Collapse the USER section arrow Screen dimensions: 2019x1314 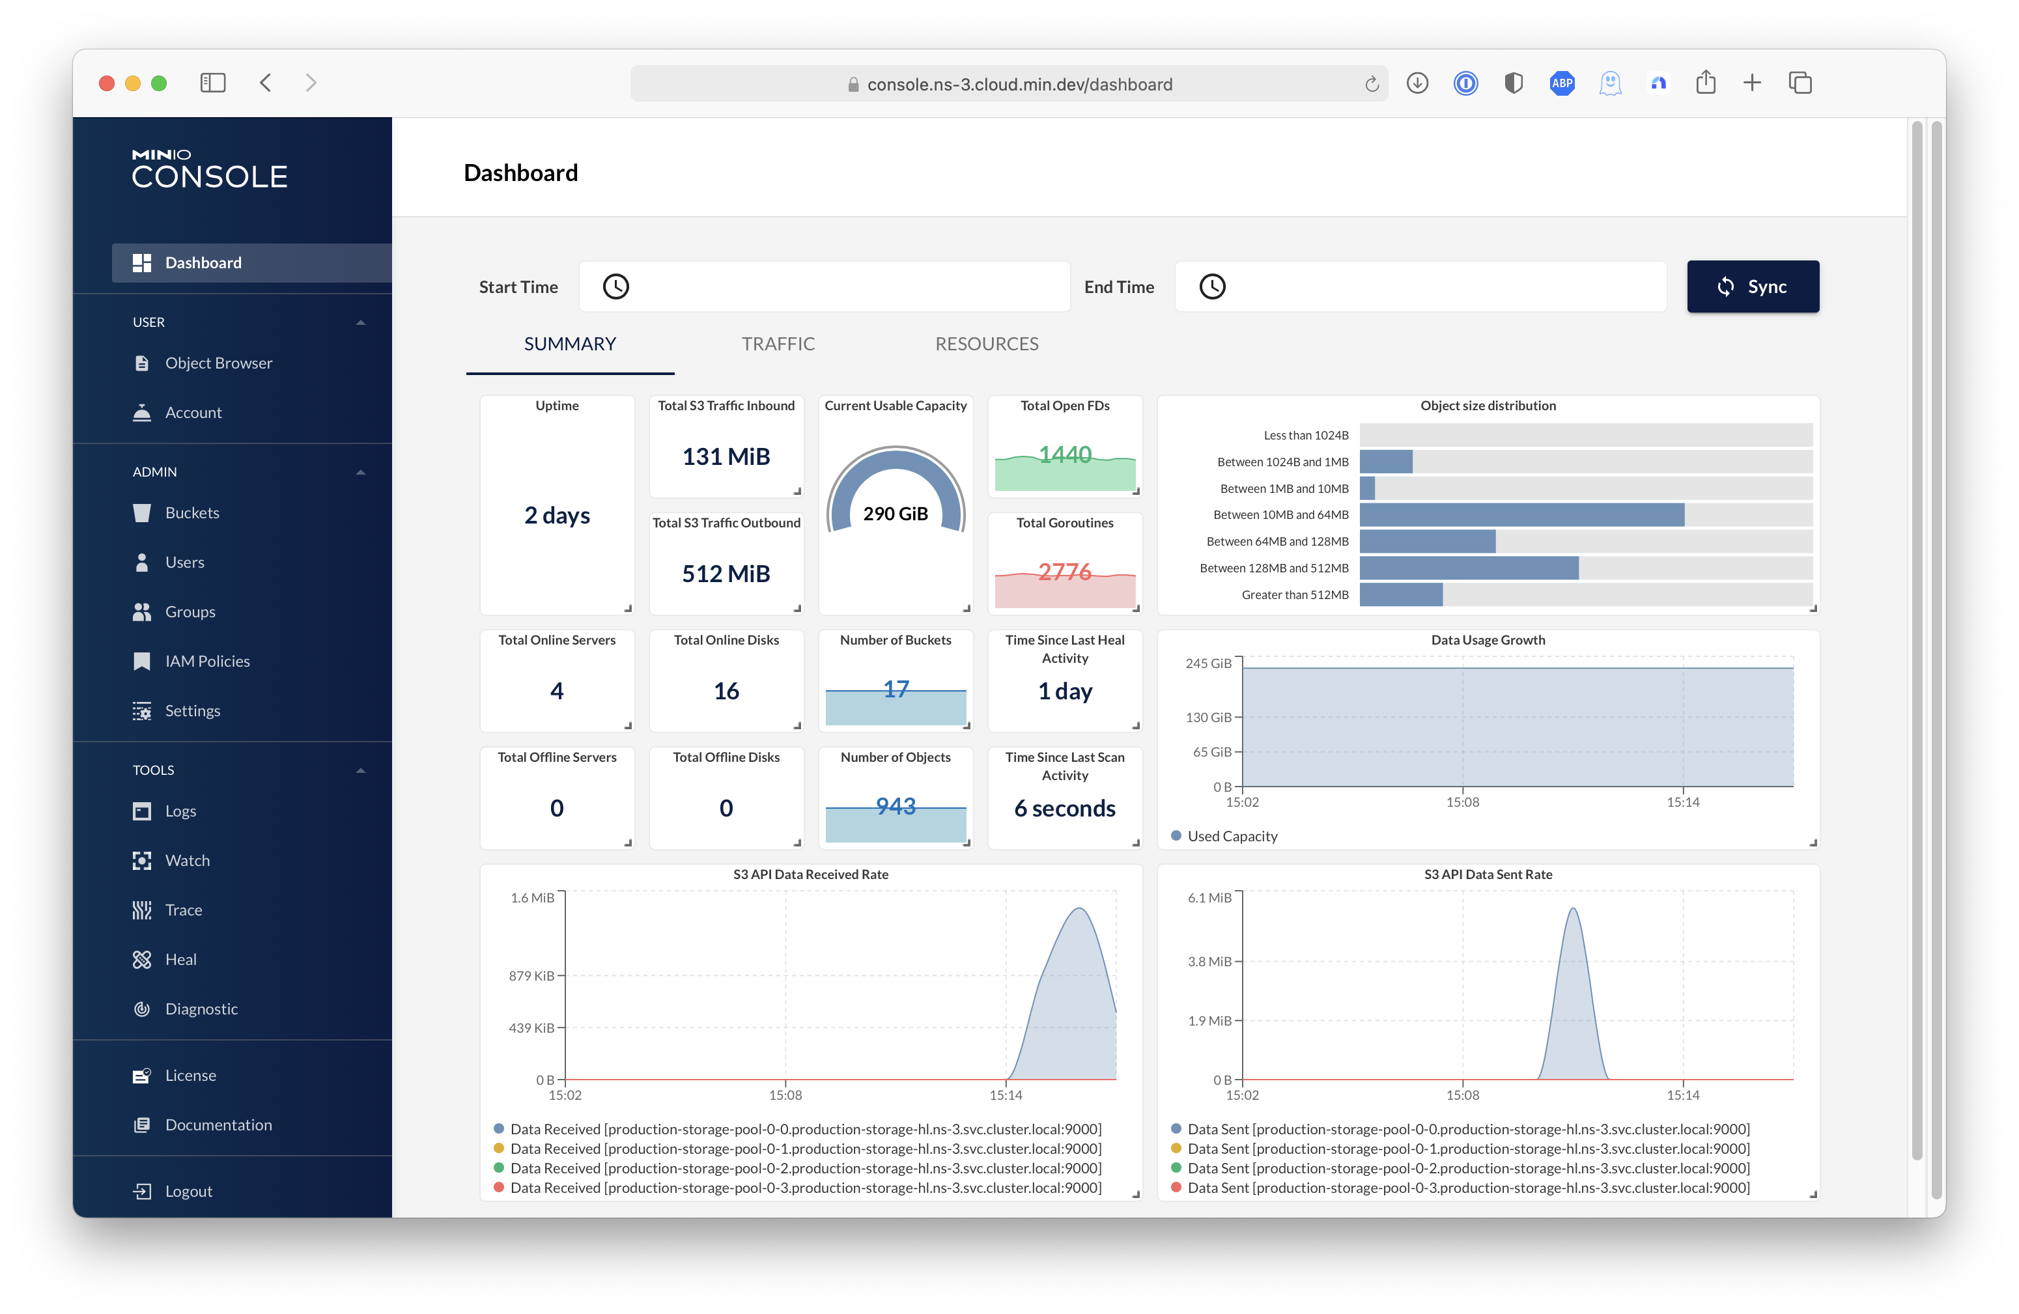[361, 322]
